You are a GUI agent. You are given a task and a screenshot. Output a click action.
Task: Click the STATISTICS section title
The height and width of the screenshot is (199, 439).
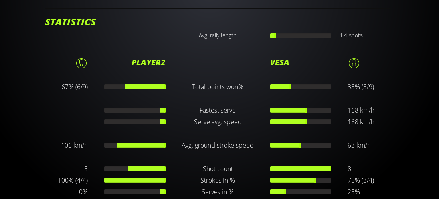tap(70, 22)
